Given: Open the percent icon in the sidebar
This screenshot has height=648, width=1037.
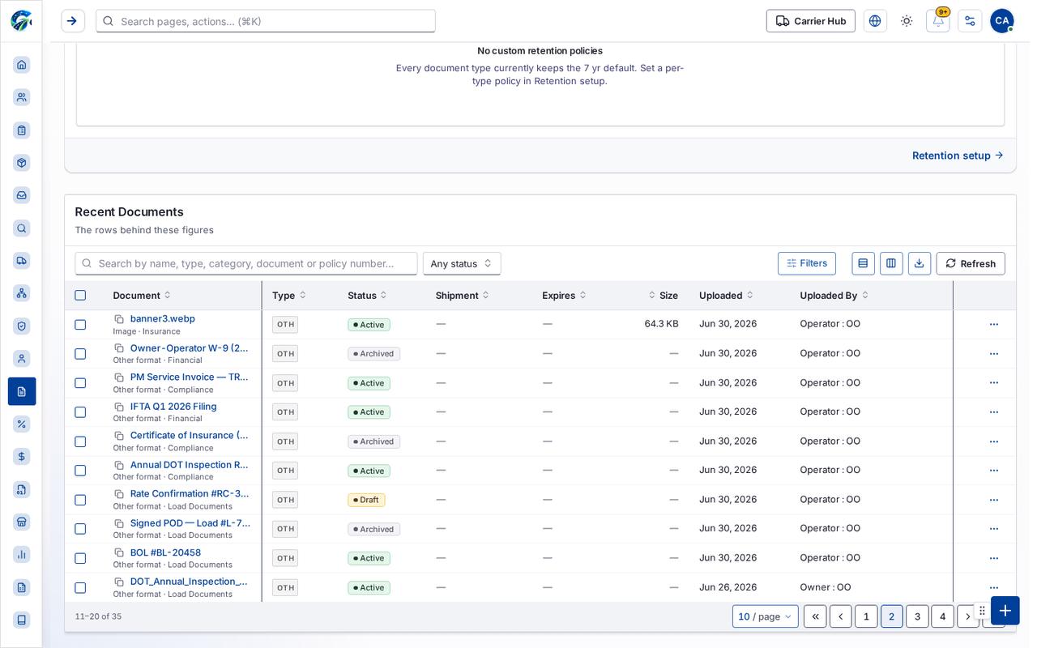Looking at the screenshot, I should (x=22, y=424).
